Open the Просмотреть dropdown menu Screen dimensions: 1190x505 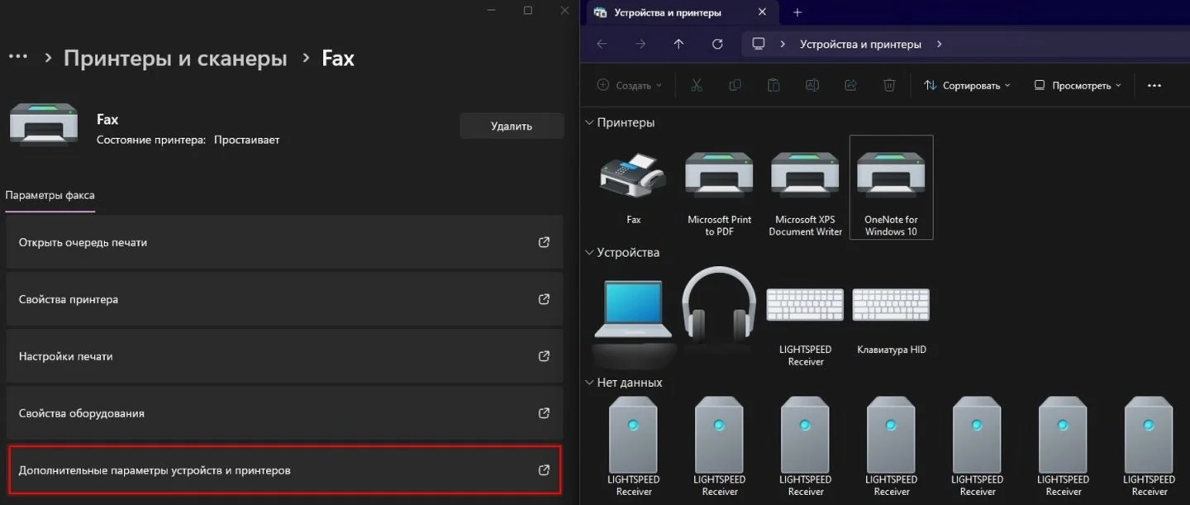coord(1078,85)
